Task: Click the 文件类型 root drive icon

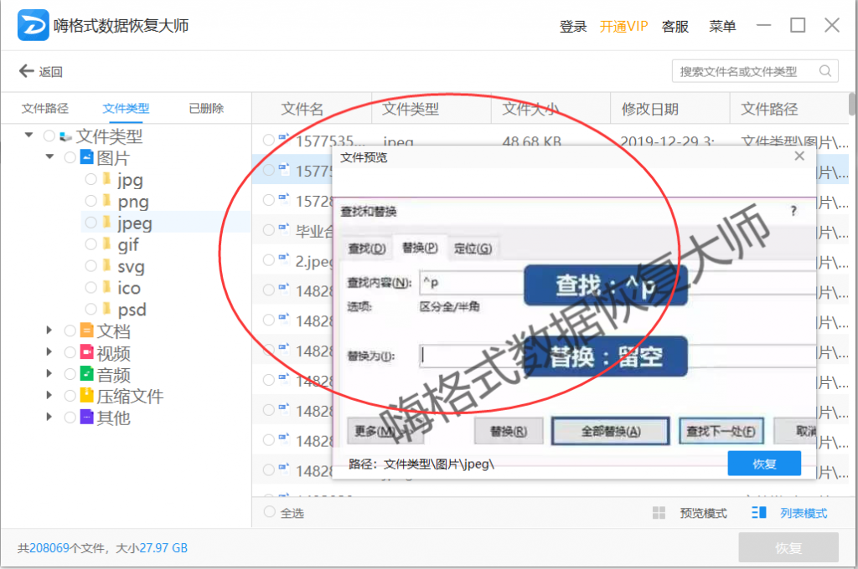Action: click(65, 136)
